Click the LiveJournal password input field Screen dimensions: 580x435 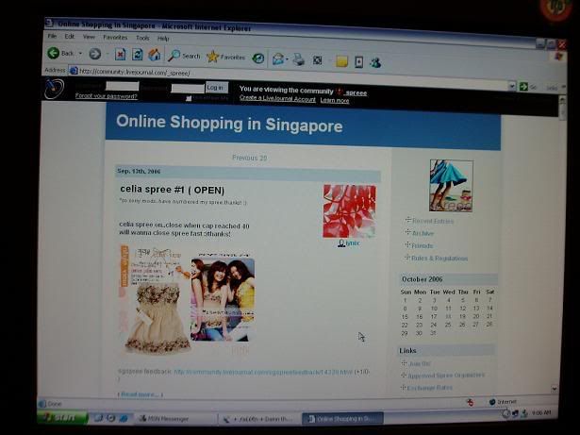(188, 88)
